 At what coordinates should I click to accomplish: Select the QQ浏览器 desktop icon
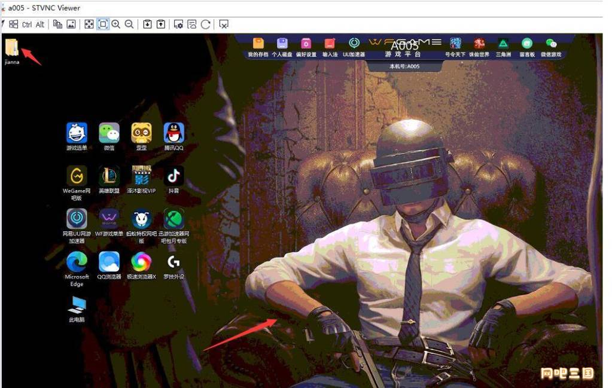[x=109, y=265]
